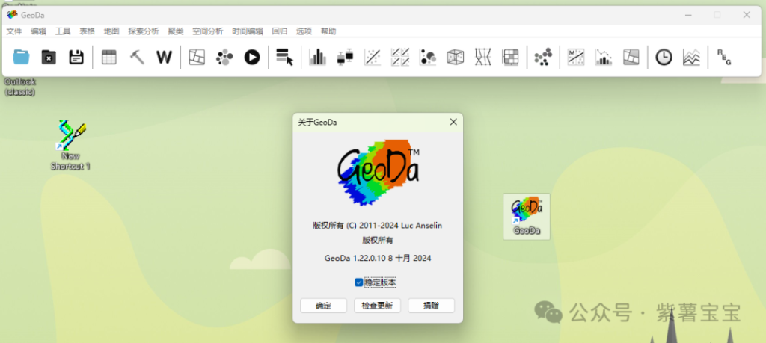Close the 关于GeoDa dialog
766x343 pixels.
click(x=453, y=122)
